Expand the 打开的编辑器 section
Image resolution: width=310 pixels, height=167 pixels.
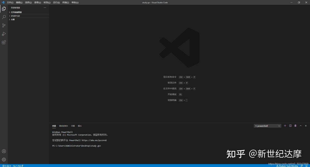click(x=28, y=12)
